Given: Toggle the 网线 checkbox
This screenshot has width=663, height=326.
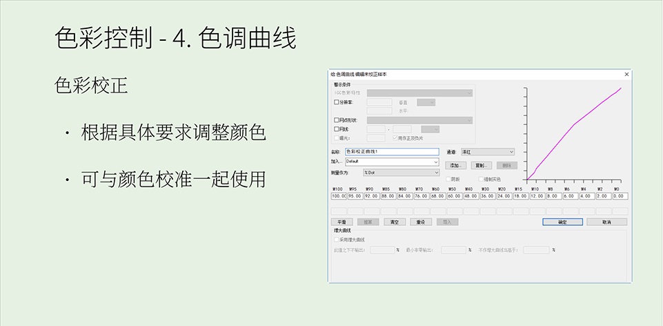Looking at the screenshot, I should (x=336, y=129).
